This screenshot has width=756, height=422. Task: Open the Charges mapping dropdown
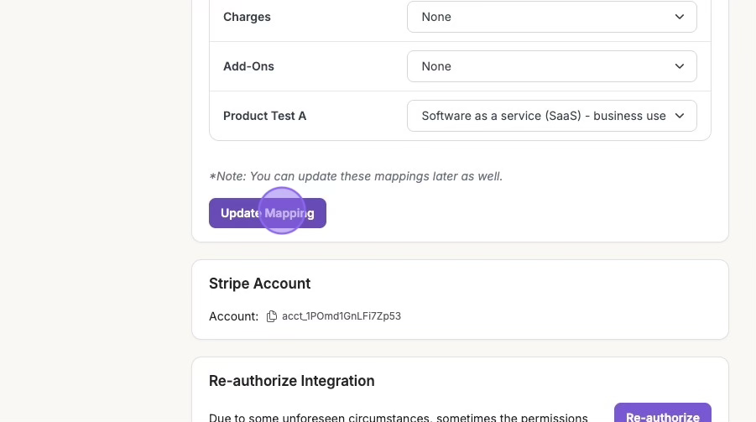(551, 17)
